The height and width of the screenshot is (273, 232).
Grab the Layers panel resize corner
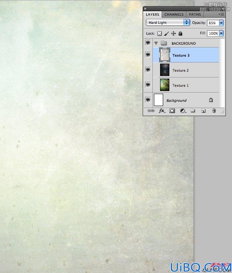click(223, 111)
